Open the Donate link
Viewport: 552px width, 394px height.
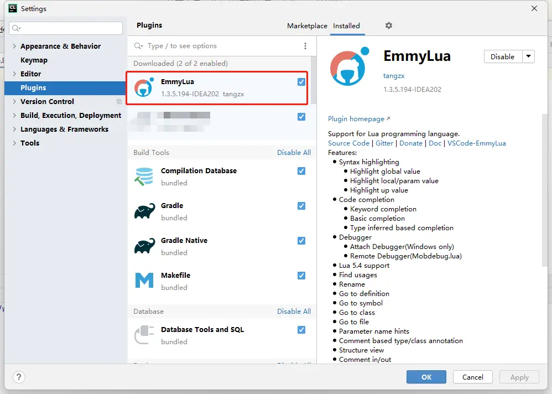[411, 143]
